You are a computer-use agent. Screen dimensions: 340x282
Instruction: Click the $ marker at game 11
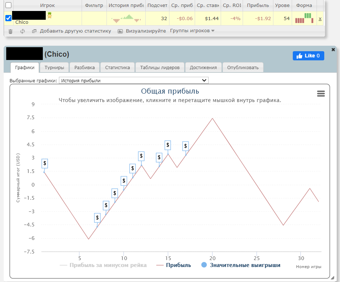pos(132,168)
